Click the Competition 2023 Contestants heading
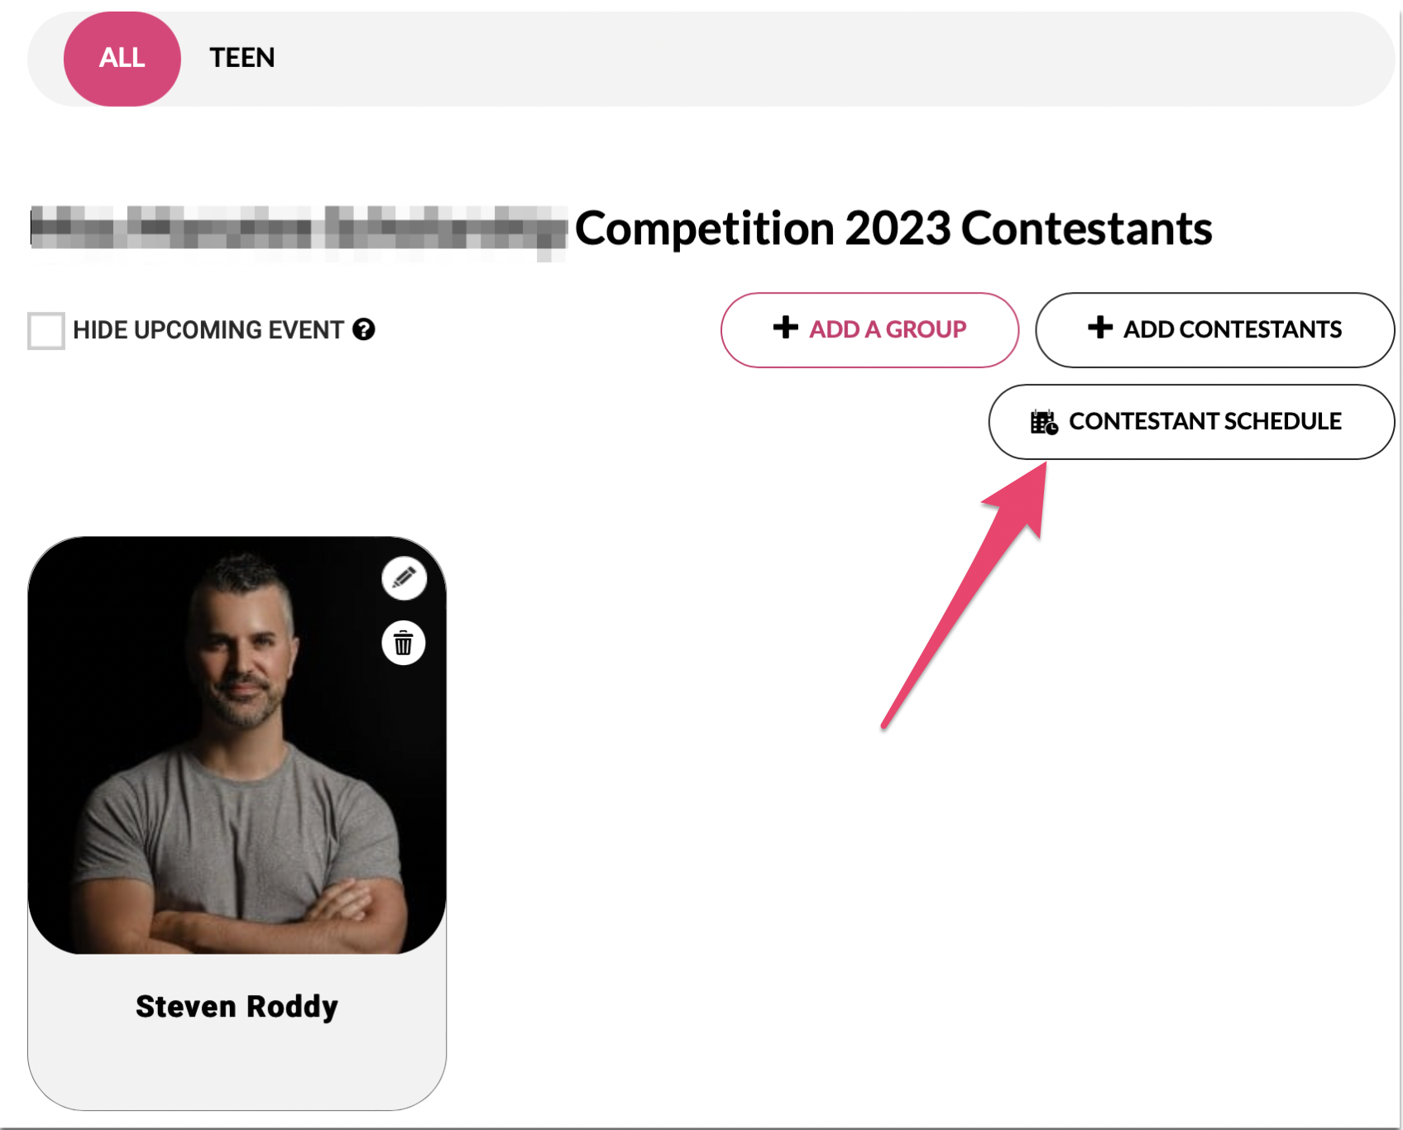Screen dimensions: 1403x1130 click(893, 228)
